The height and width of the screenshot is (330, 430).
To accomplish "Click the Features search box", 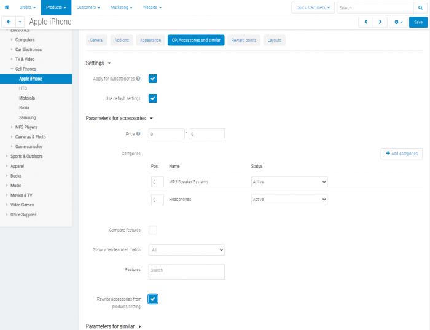I will pyautogui.click(x=187, y=272).
